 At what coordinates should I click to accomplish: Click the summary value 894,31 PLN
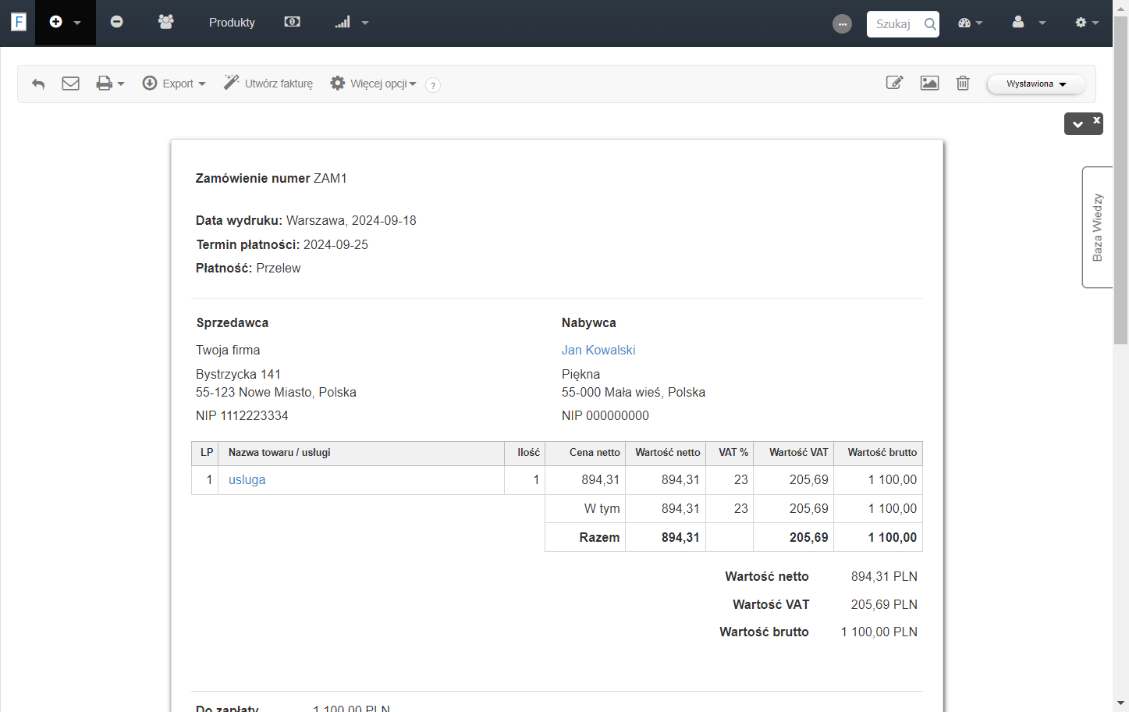coord(884,576)
